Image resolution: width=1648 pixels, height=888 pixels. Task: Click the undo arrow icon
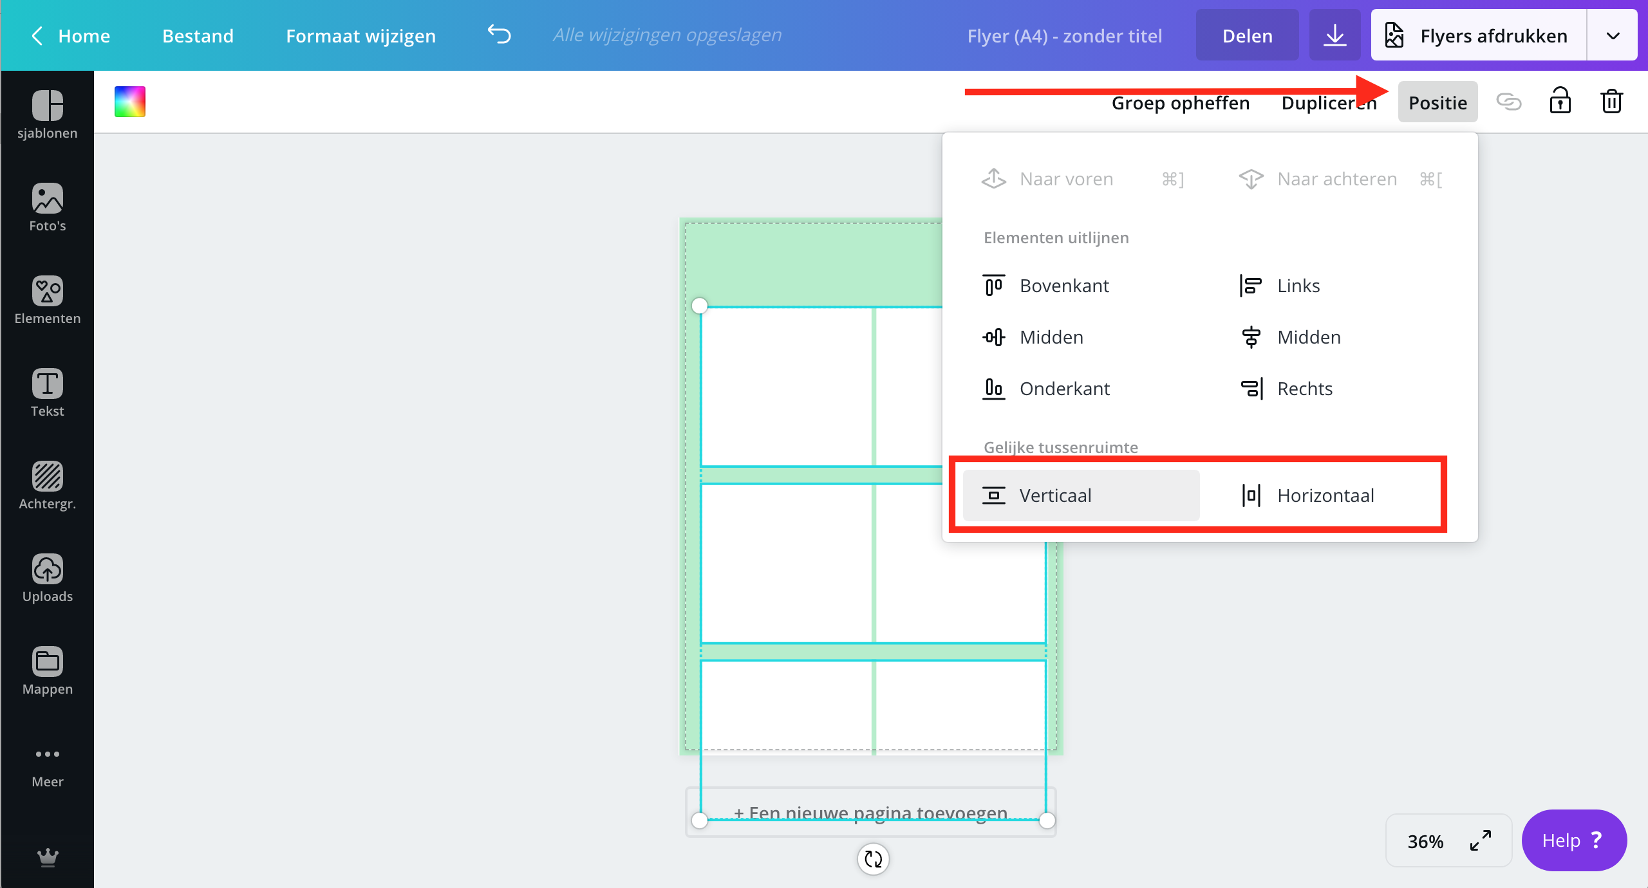click(x=499, y=35)
